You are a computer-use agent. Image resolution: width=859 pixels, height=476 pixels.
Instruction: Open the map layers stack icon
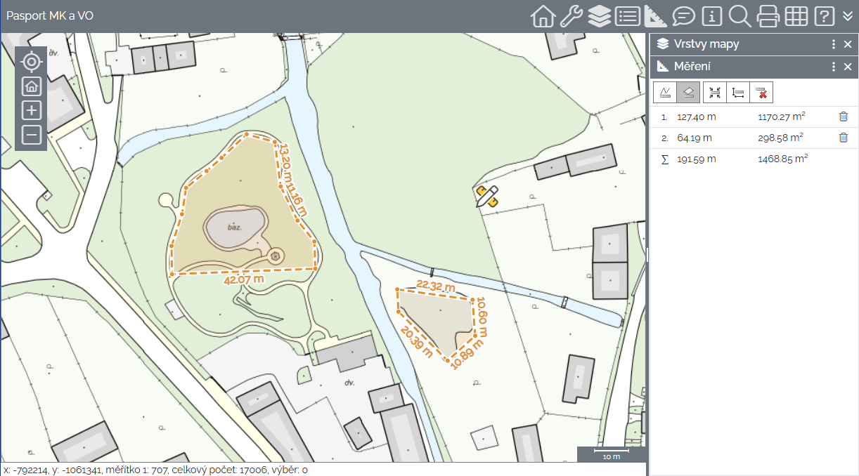click(x=599, y=16)
